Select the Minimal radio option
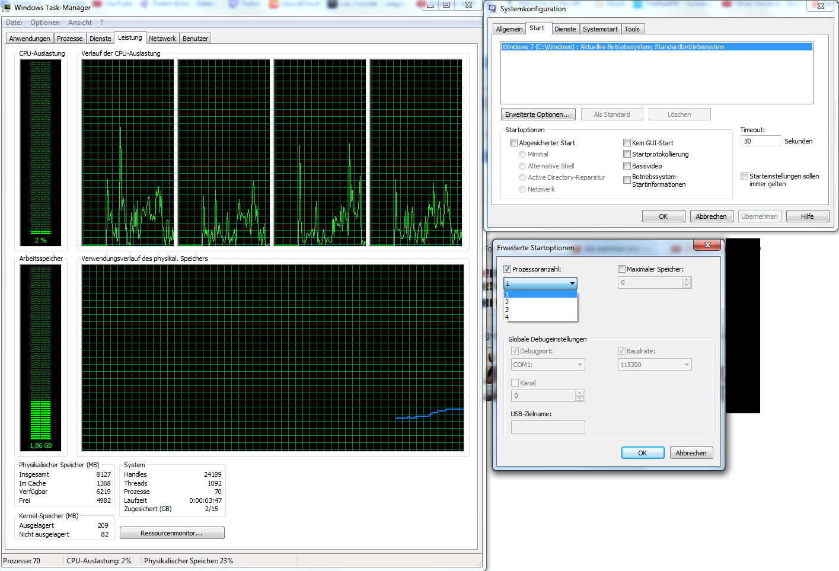839x571 pixels. tap(522, 154)
